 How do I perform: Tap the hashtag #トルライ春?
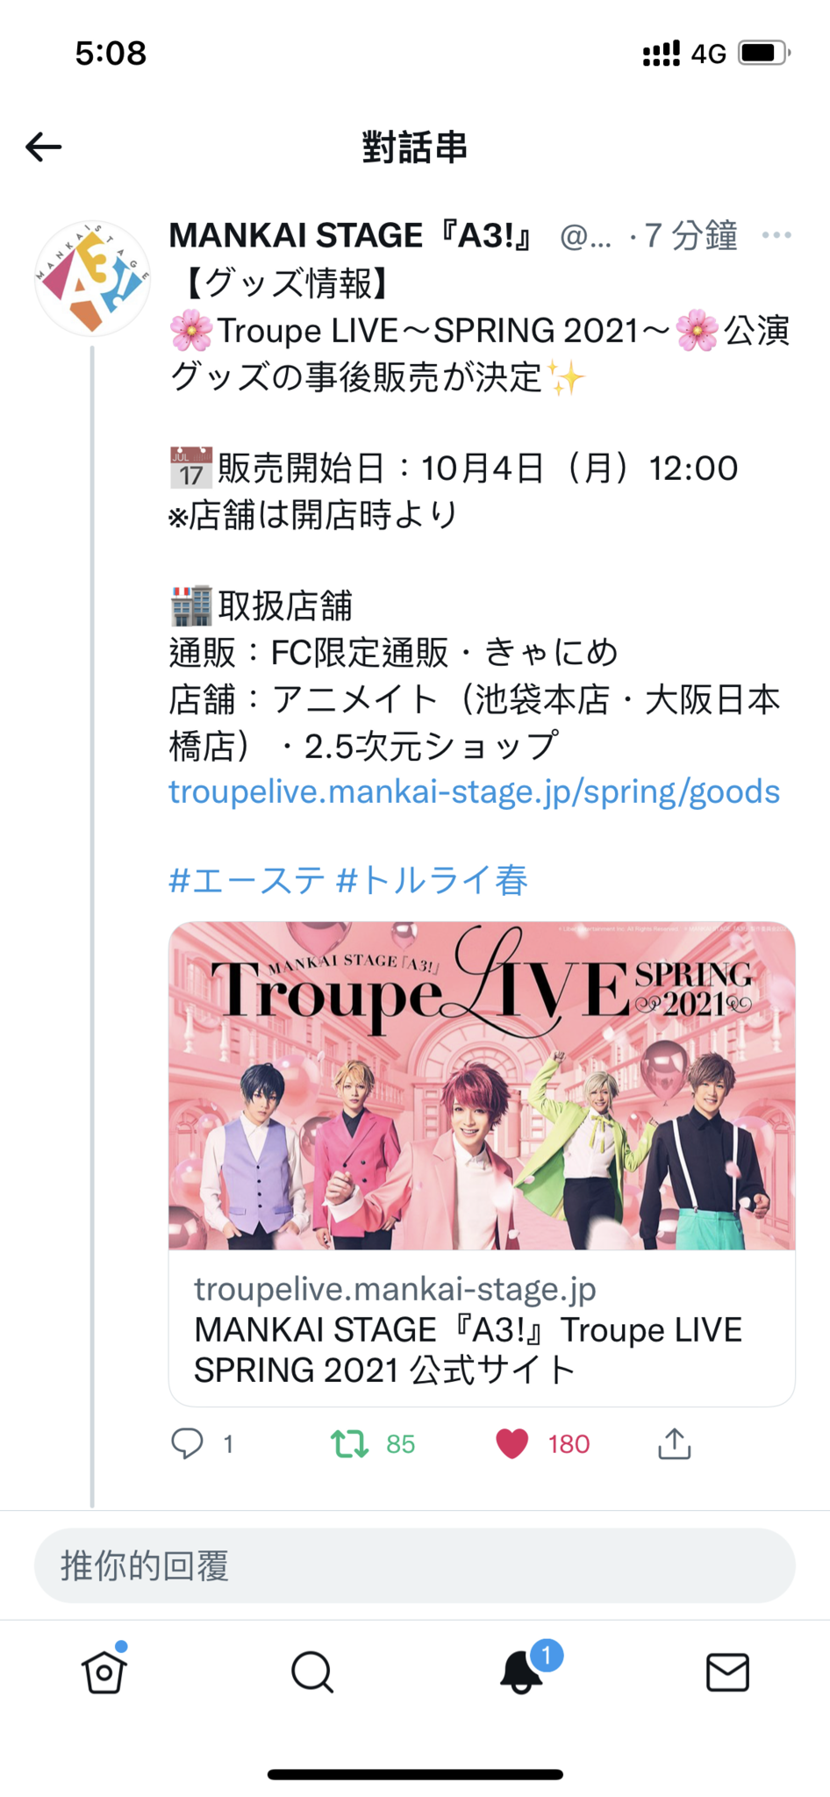coord(433,880)
